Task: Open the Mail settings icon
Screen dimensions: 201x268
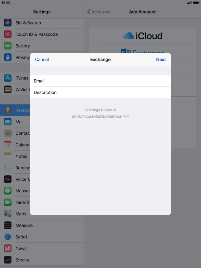Action: coord(8,122)
